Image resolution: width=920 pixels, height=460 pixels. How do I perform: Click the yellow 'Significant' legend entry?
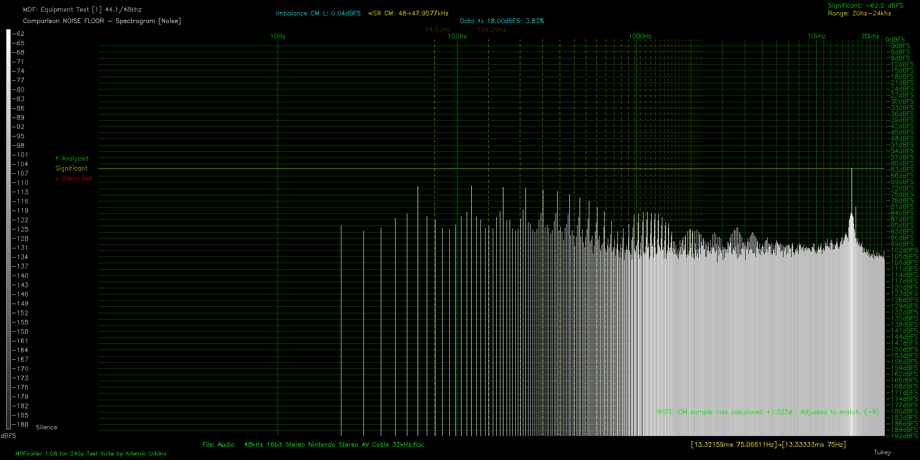[72, 168]
